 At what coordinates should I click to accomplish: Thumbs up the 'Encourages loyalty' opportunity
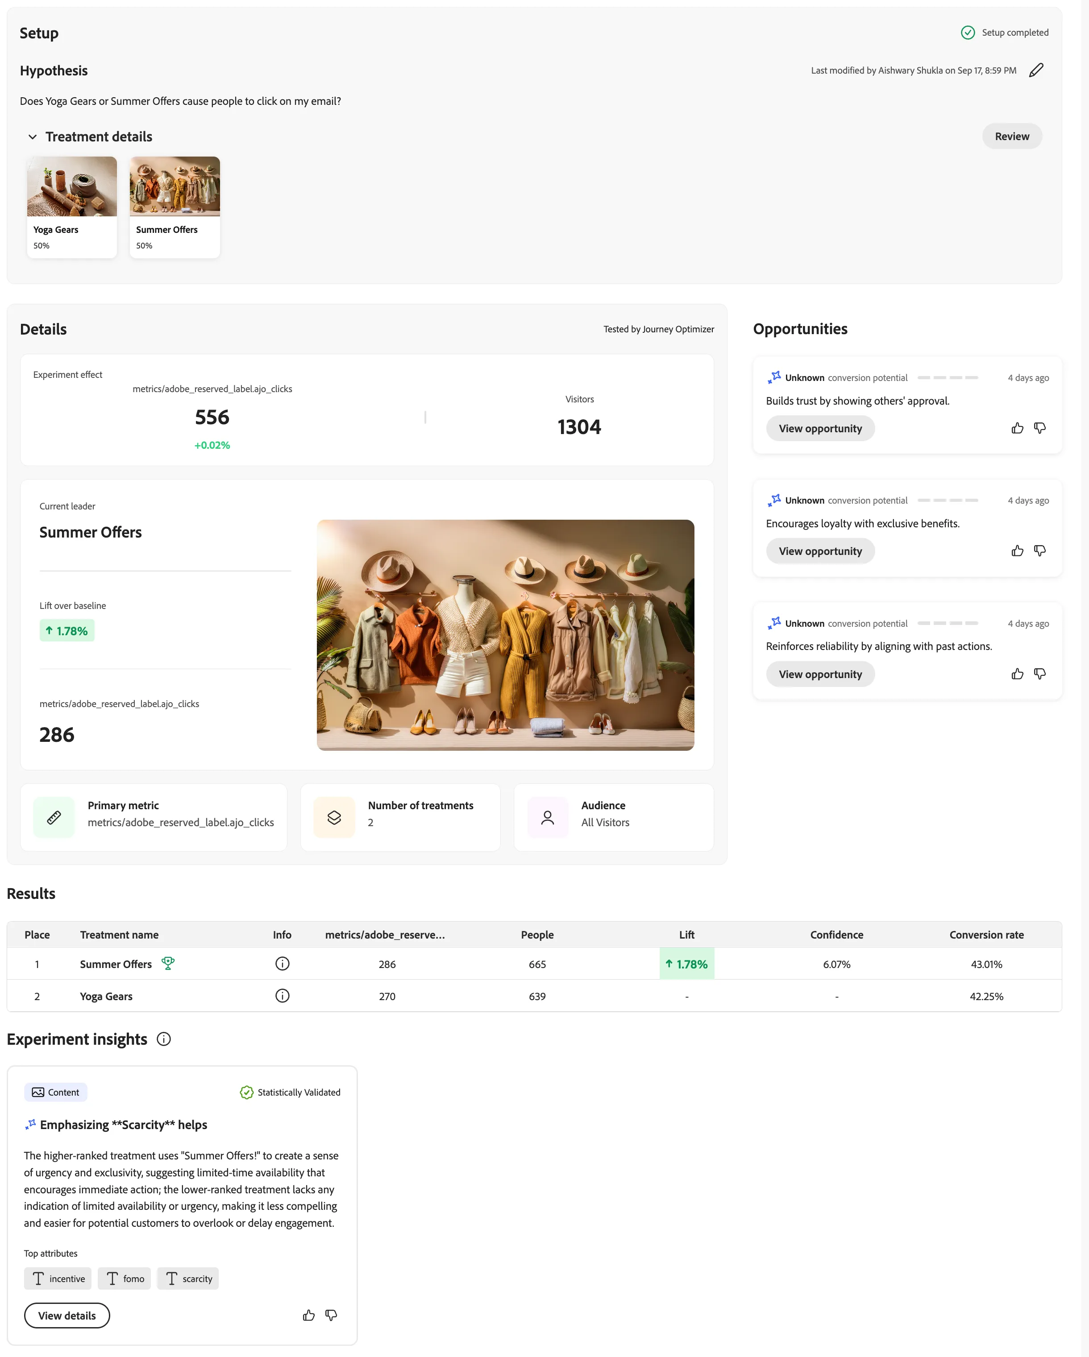1017,551
